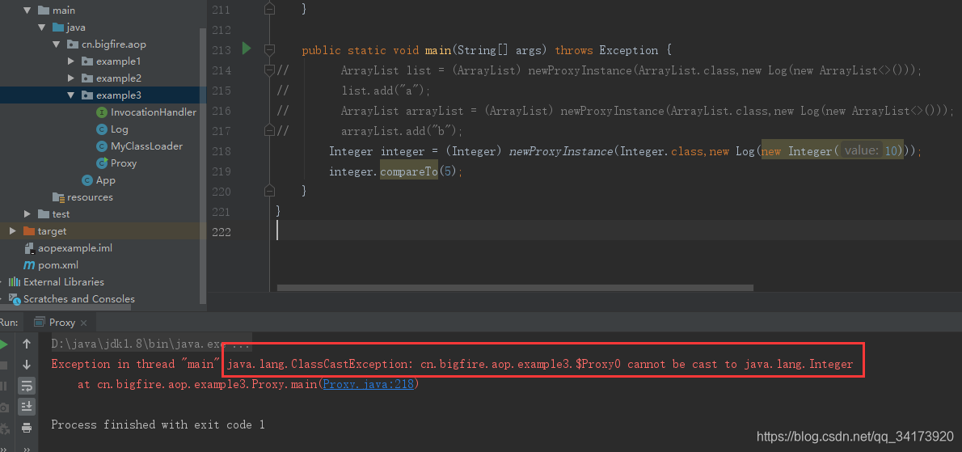Place cursor on compareTo in line 219
The width and height of the screenshot is (962, 452).
coord(408,171)
